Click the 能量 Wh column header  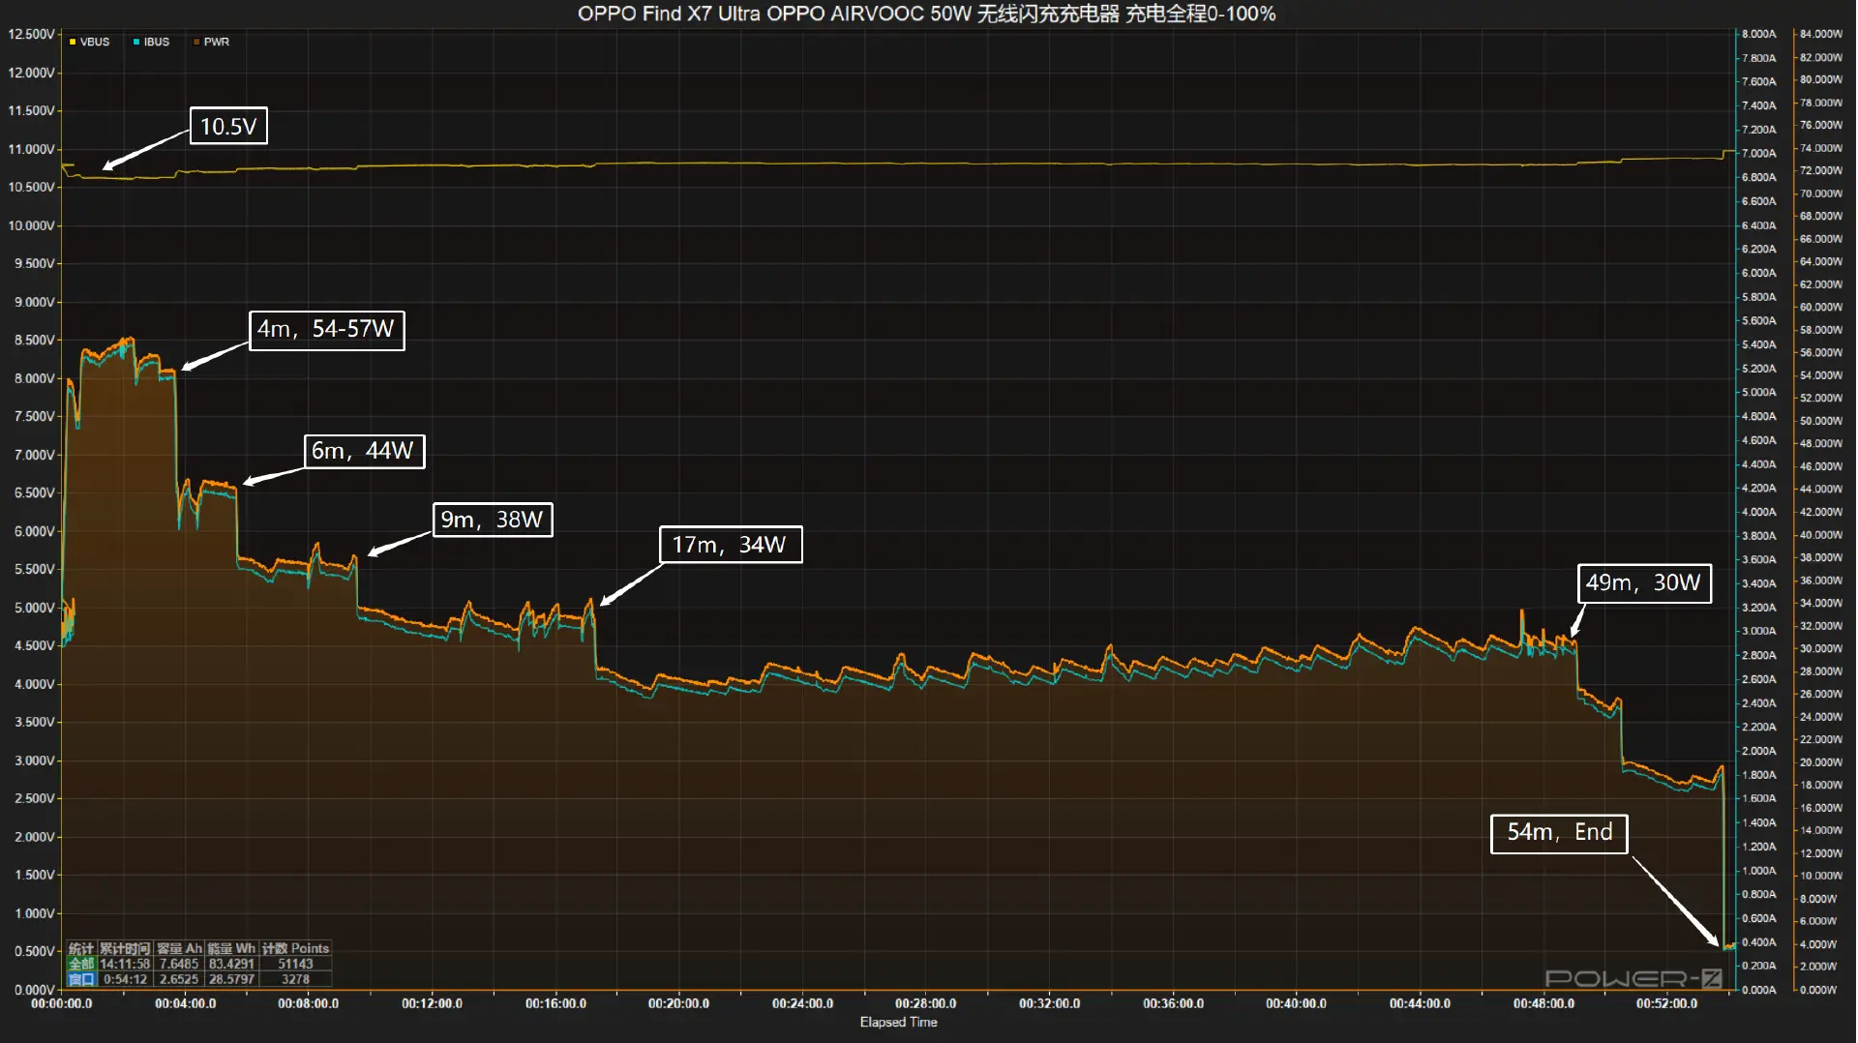pyautogui.click(x=231, y=948)
